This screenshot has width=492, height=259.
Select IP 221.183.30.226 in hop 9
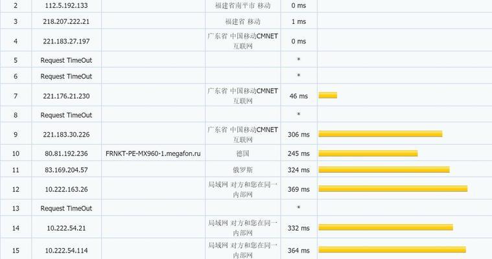tap(66, 134)
